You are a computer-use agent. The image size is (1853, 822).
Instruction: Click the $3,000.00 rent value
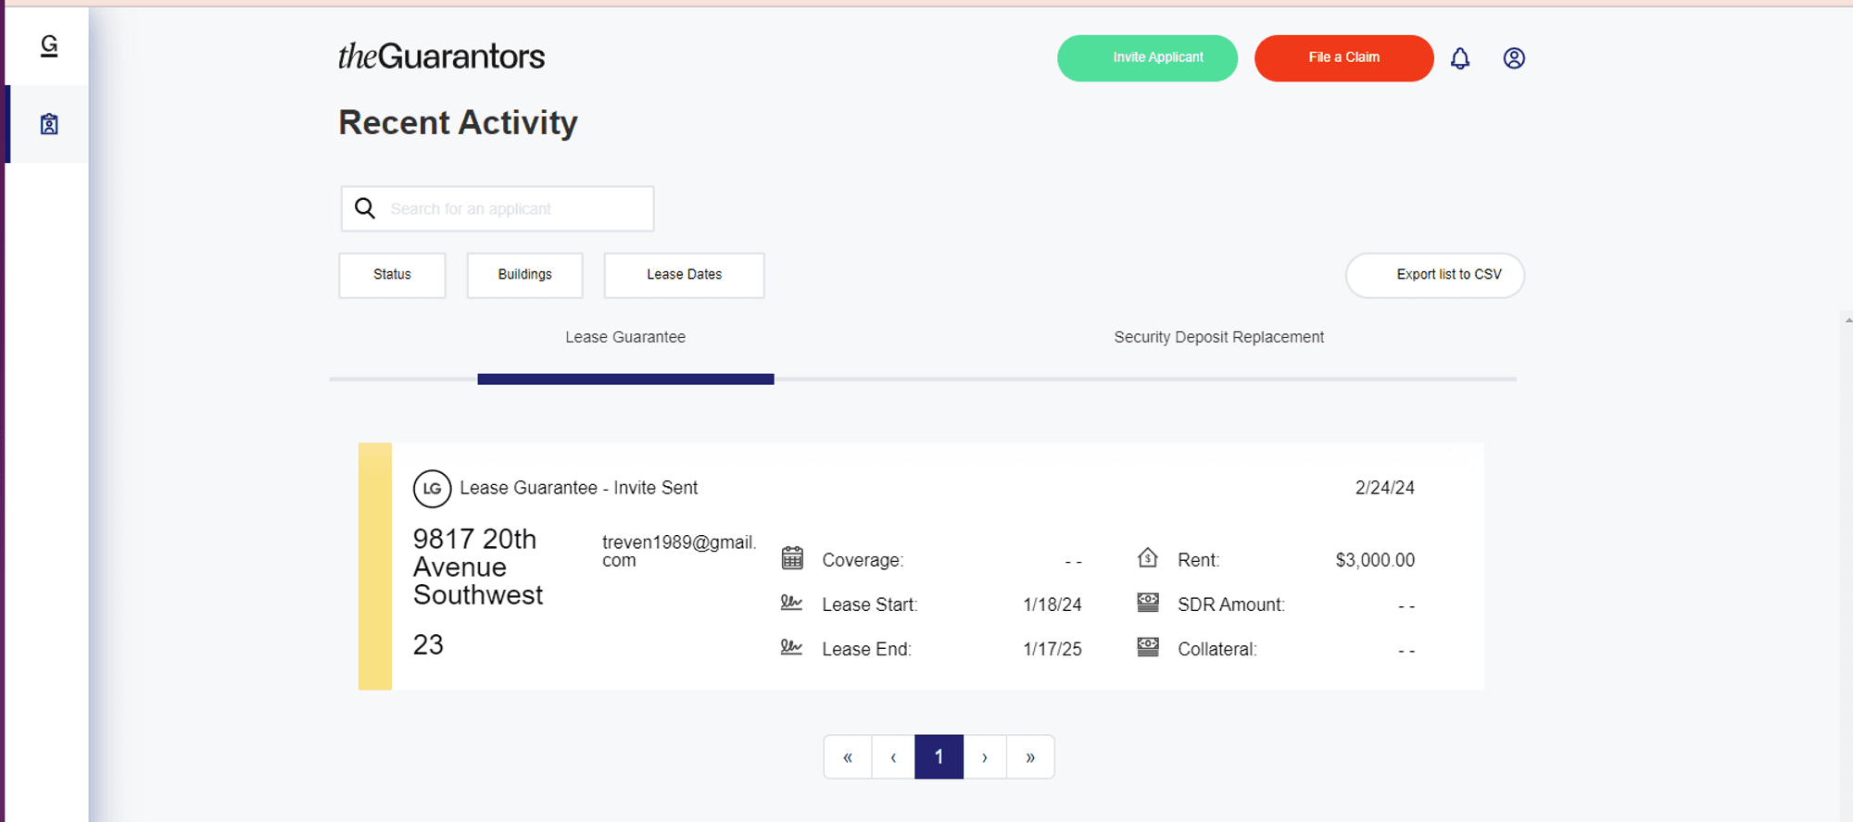tap(1375, 560)
